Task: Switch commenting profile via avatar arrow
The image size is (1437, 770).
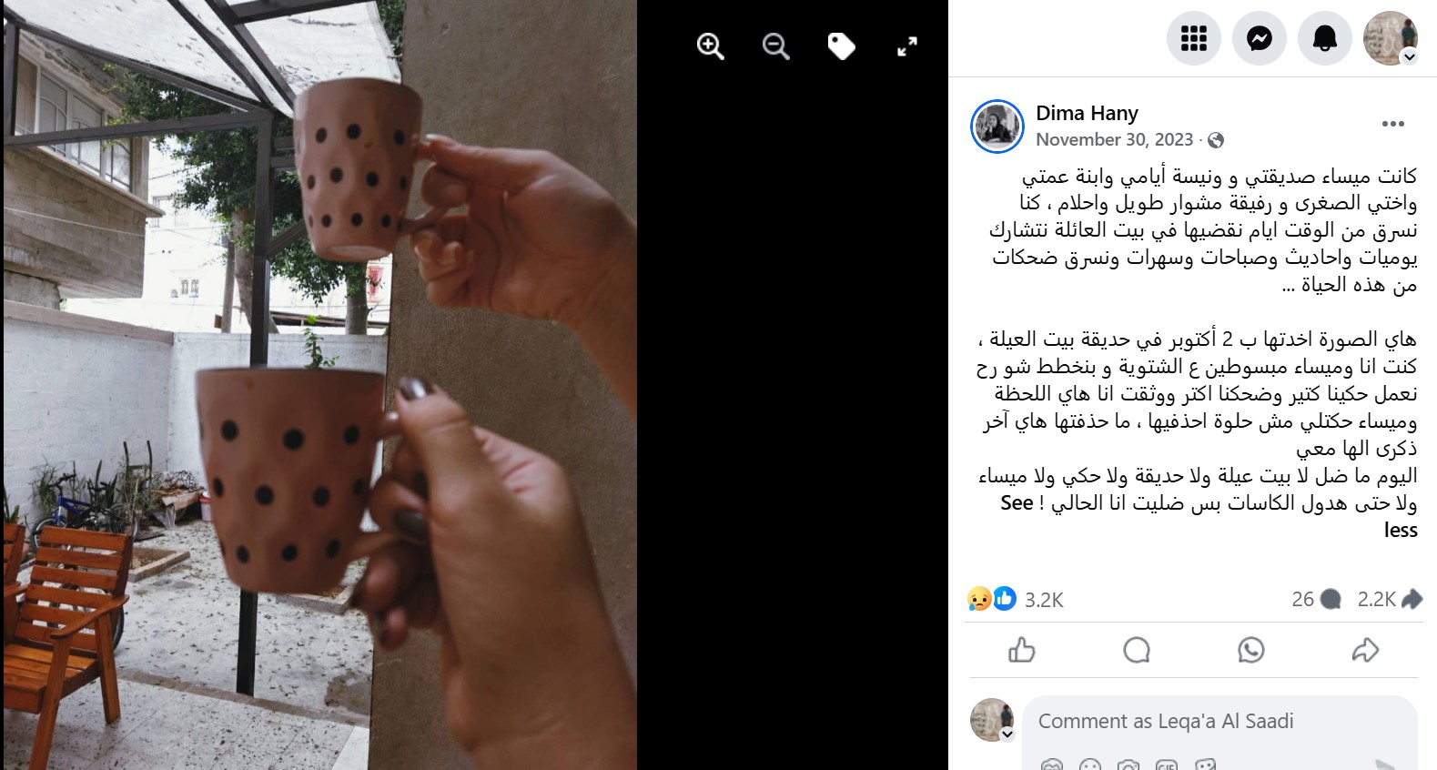Action: [x=1007, y=734]
